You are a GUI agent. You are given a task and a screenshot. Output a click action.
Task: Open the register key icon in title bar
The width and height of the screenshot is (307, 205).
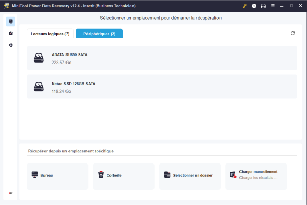click(x=245, y=6)
